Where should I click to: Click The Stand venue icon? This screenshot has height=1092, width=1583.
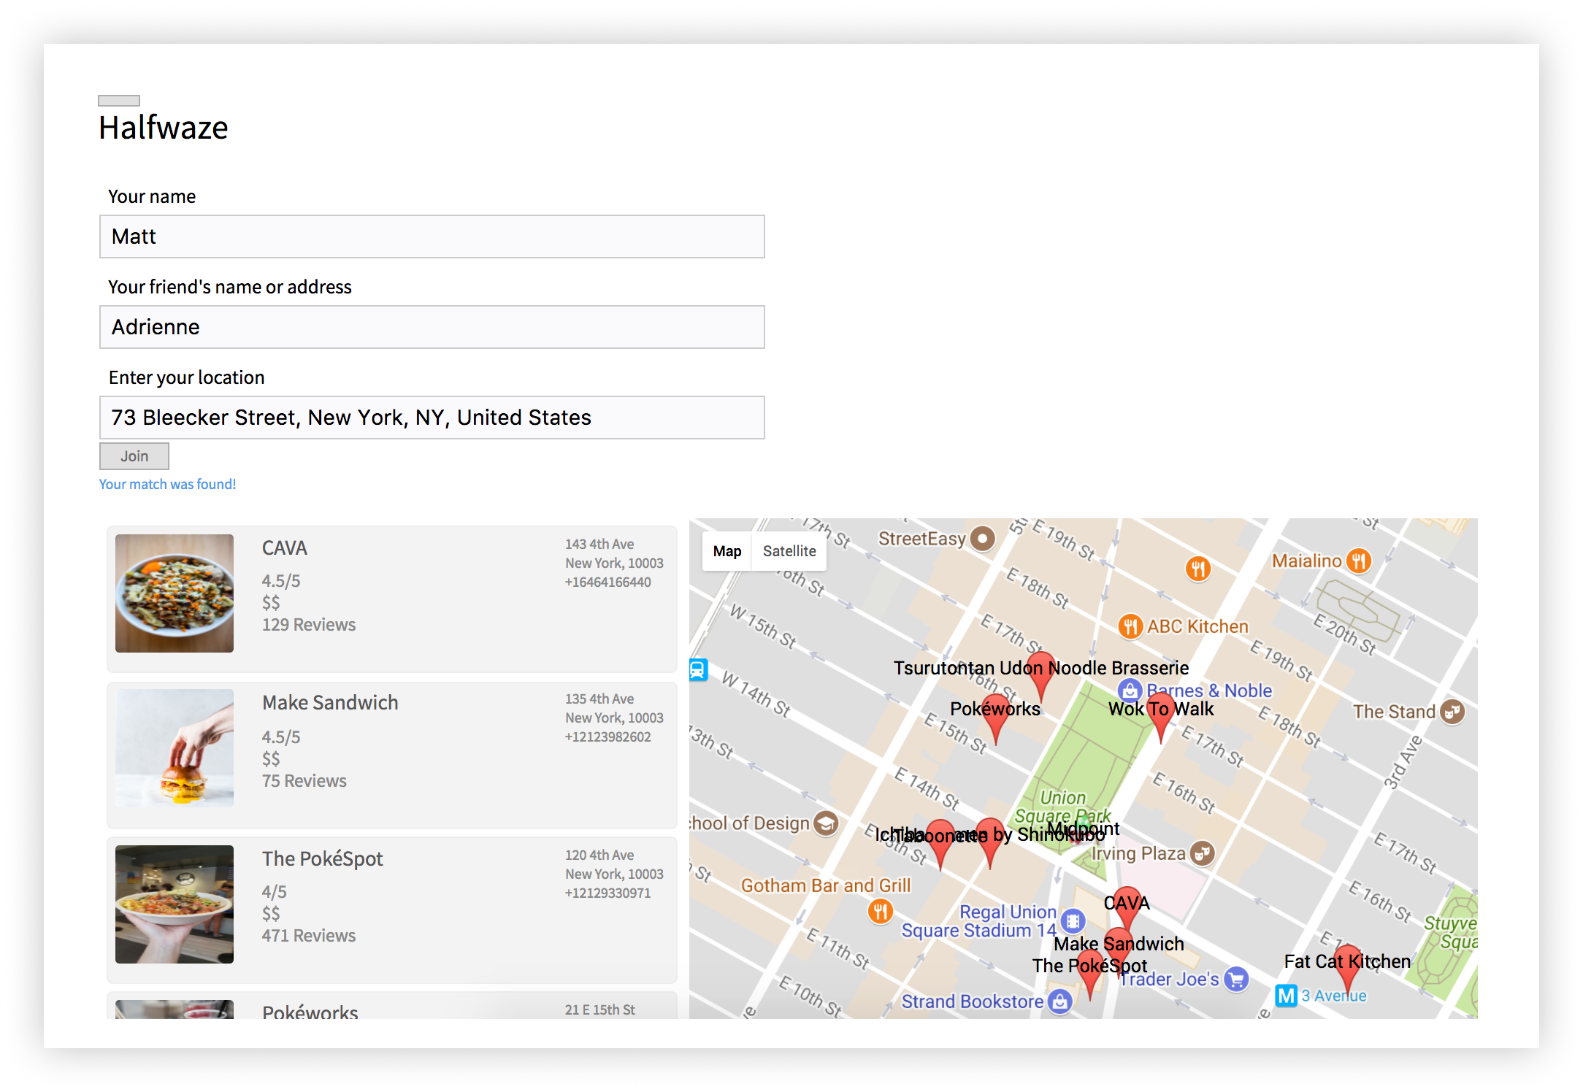[x=1452, y=711]
